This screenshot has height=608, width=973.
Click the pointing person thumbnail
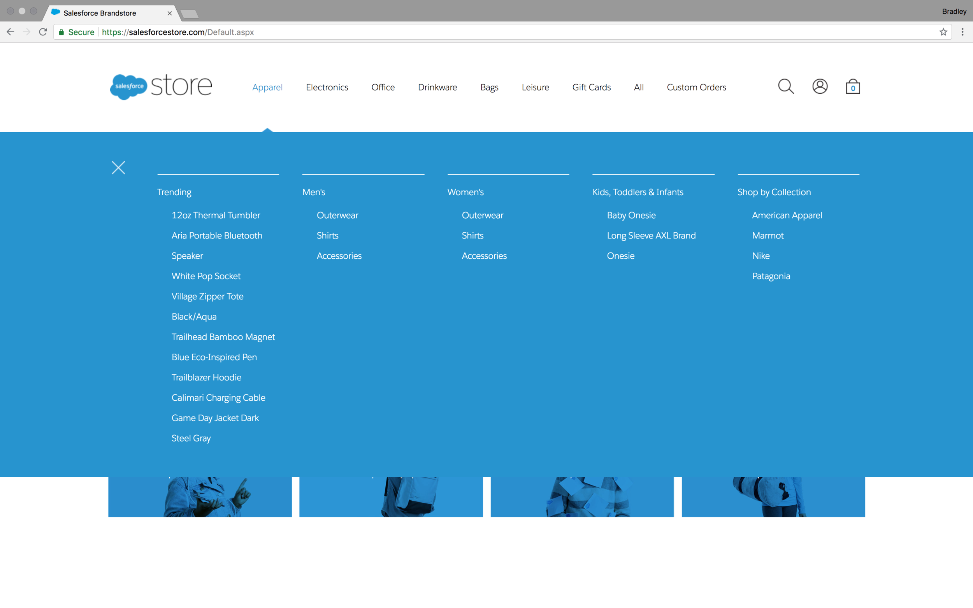click(x=200, y=497)
